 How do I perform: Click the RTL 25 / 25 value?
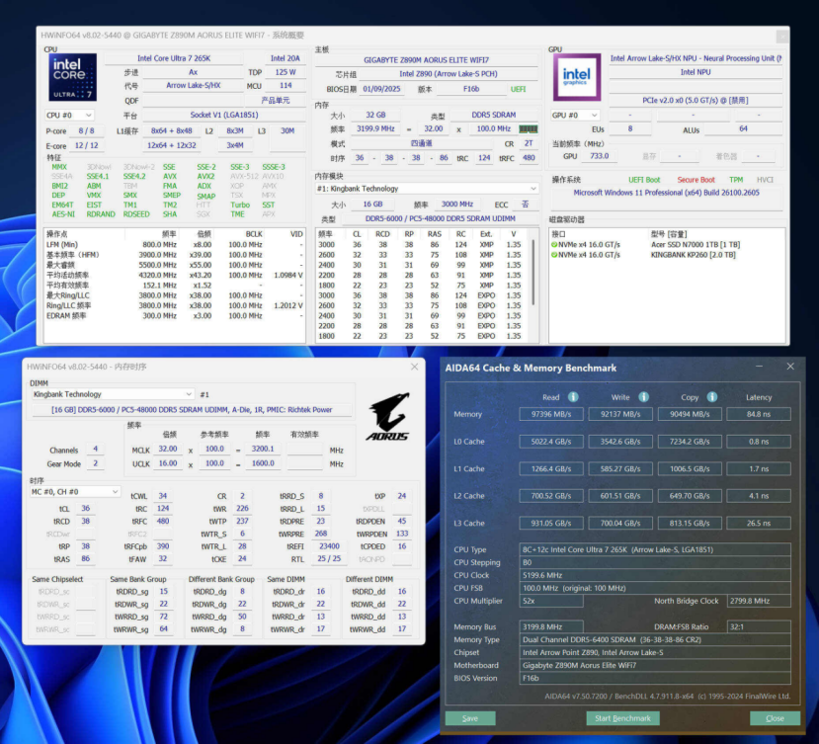tap(329, 558)
